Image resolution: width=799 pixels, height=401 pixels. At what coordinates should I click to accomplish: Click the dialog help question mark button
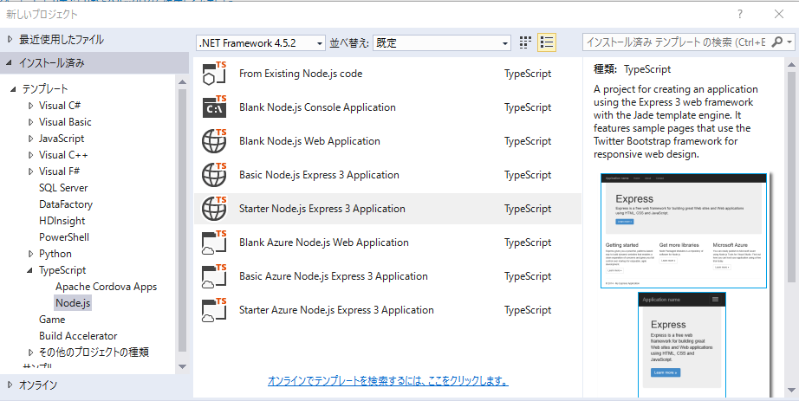(739, 14)
